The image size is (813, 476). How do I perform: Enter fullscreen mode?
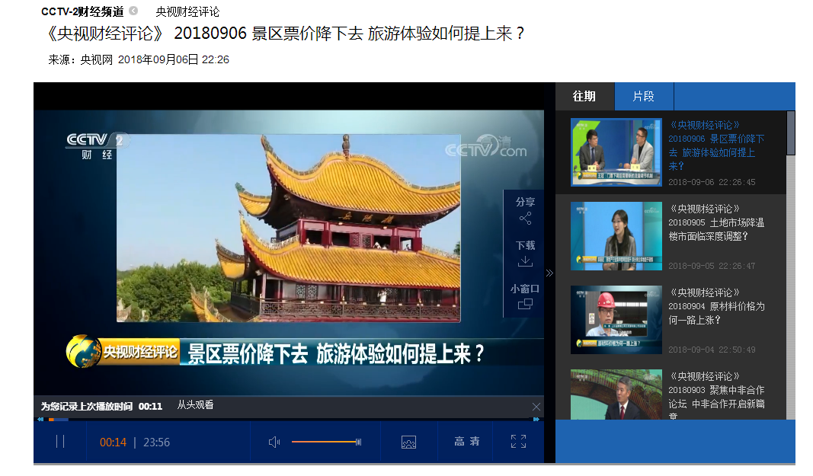(x=518, y=442)
